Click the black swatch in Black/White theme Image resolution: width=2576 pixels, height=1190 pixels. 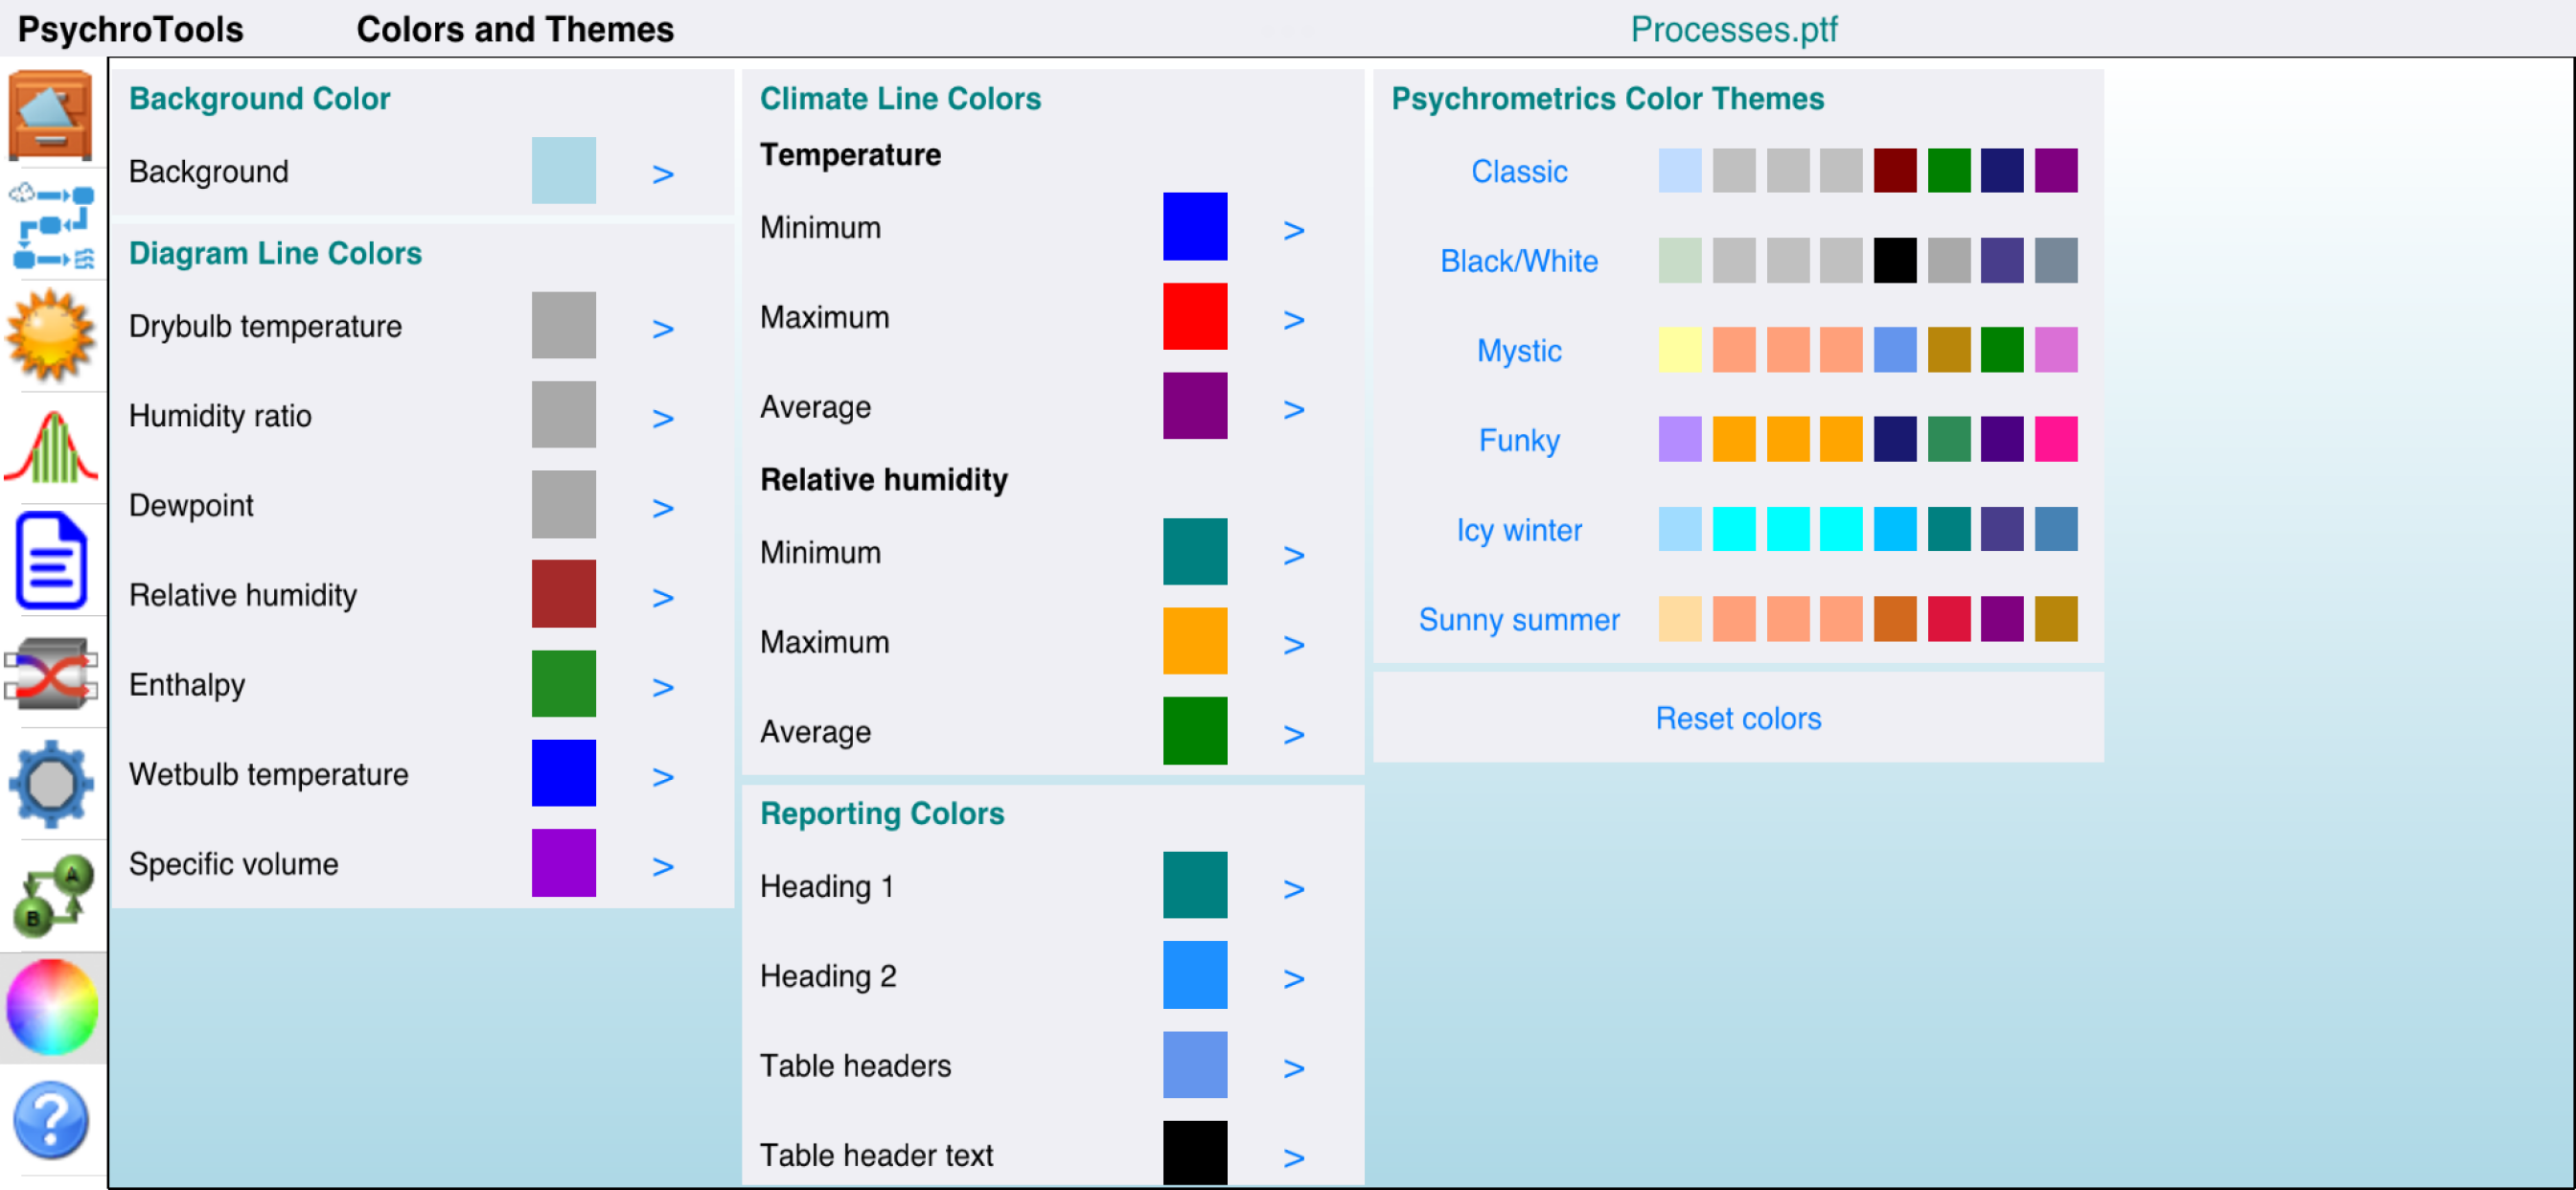[x=1894, y=260]
